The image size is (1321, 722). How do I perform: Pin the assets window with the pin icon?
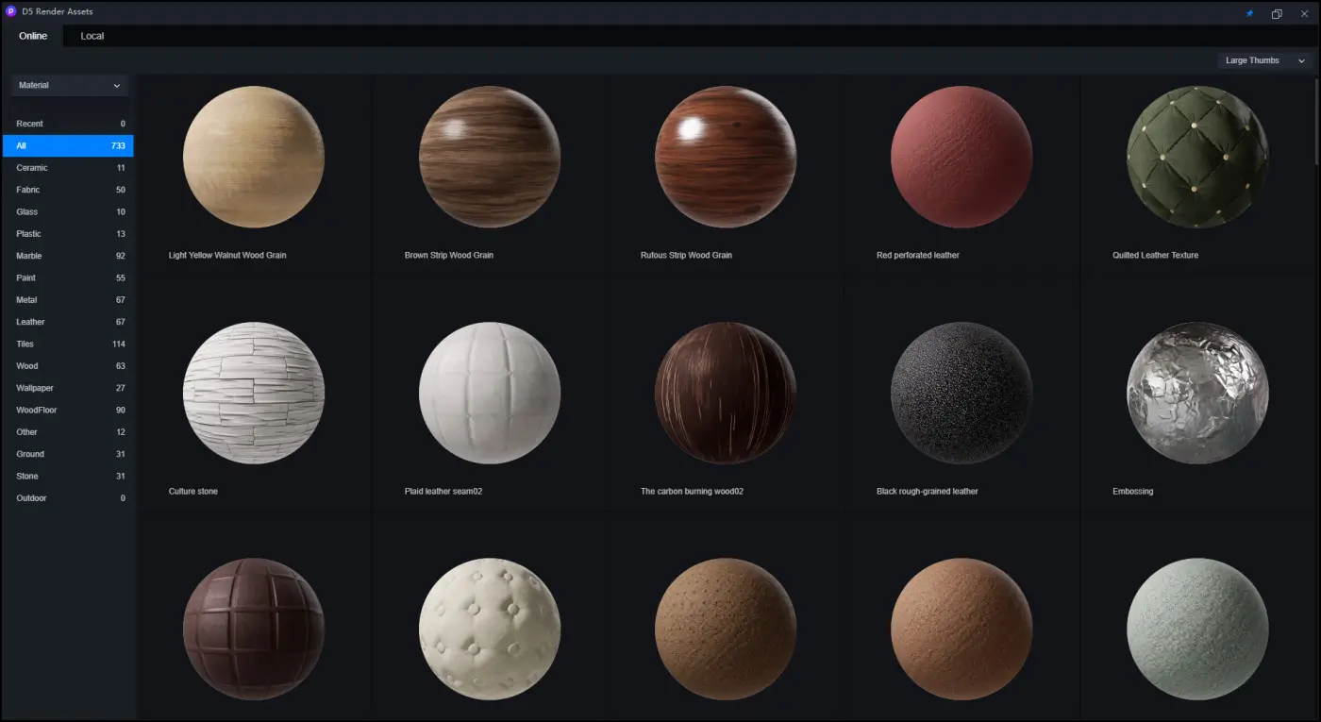(x=1250, y=13)
